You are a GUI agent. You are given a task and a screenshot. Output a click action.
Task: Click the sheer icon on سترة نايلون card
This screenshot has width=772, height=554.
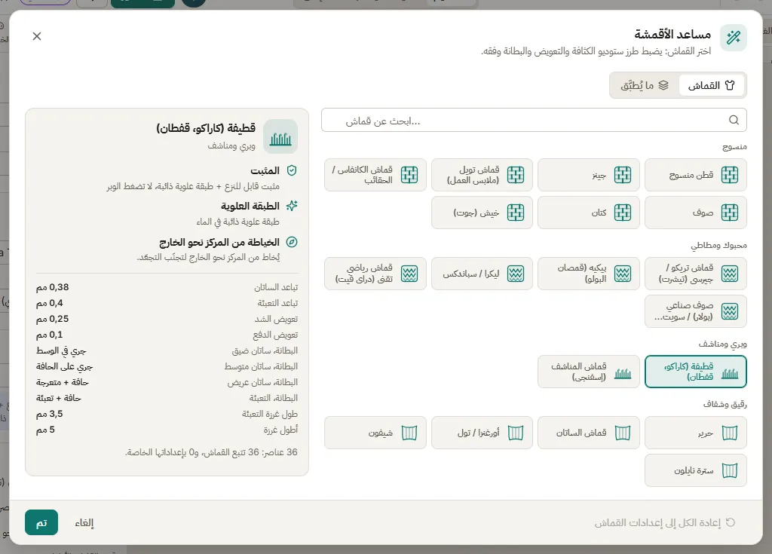pos(729,471)
